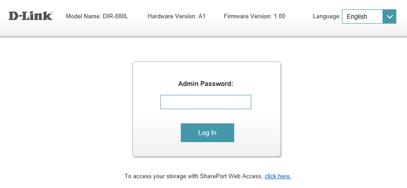Focus the Admin Password input field
This screenshot has height=188, width=407.
pyautogui.click(x=206, y=102)
